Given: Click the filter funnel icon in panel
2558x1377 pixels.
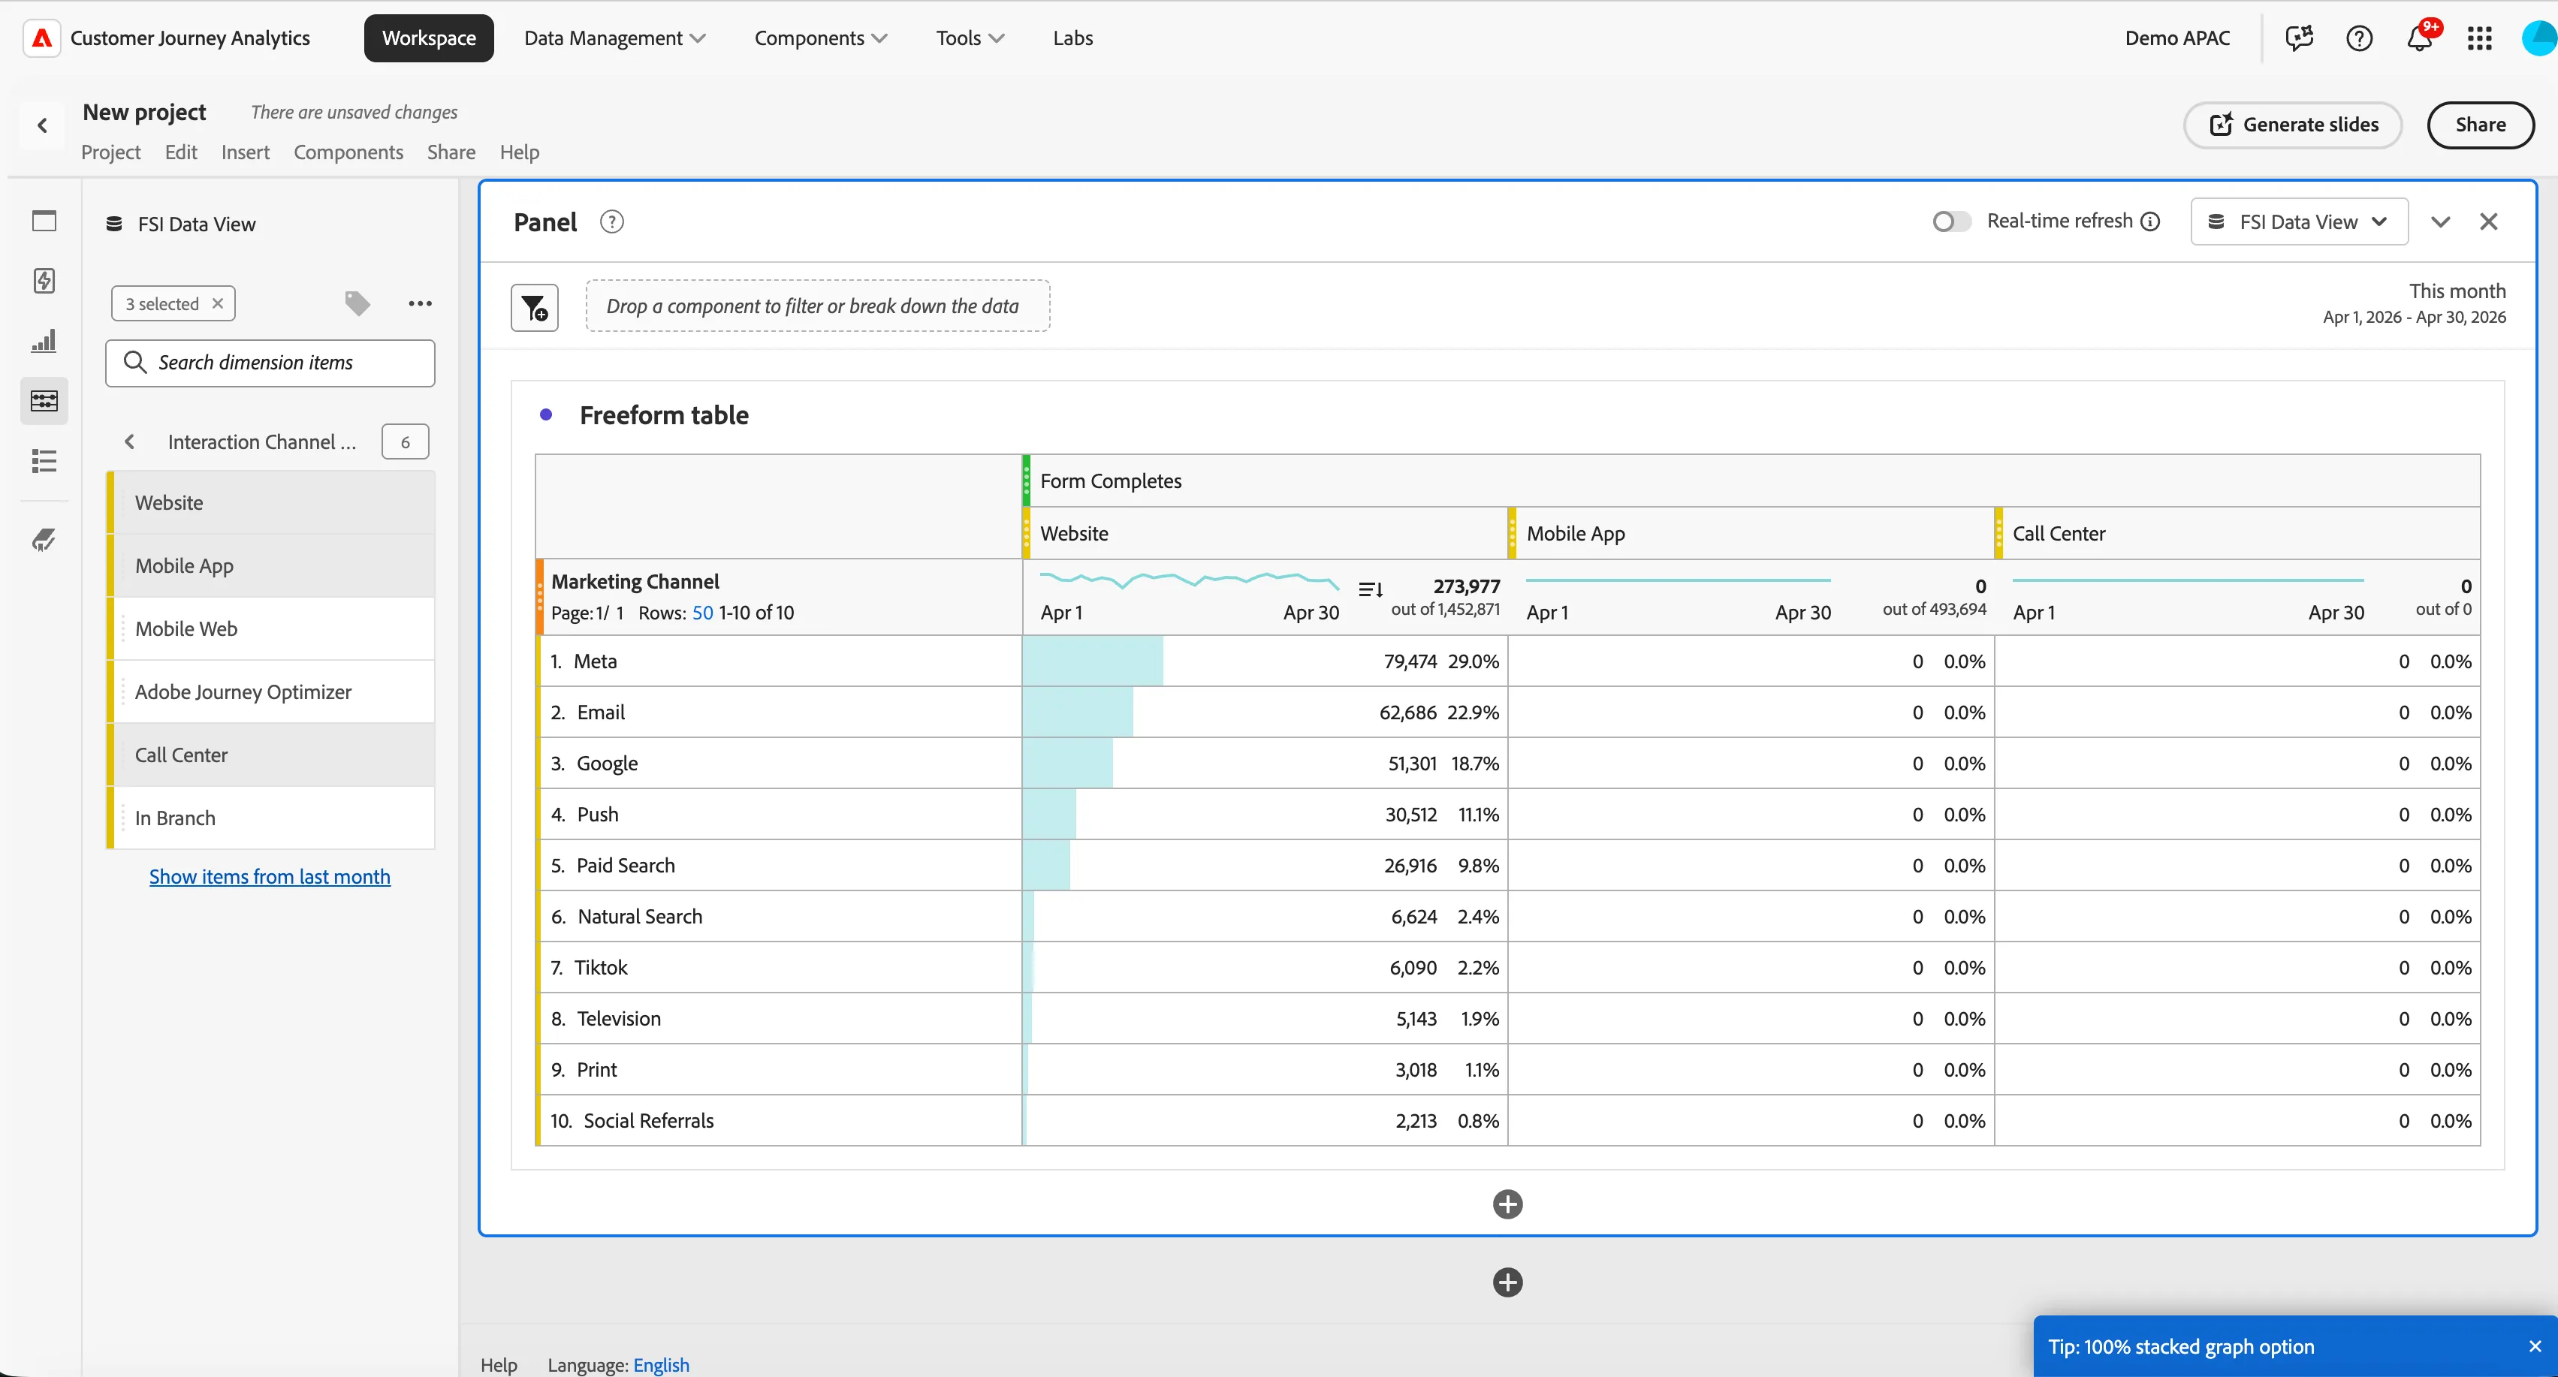Looking at the screenshot, I should click(x=534, y=308).
